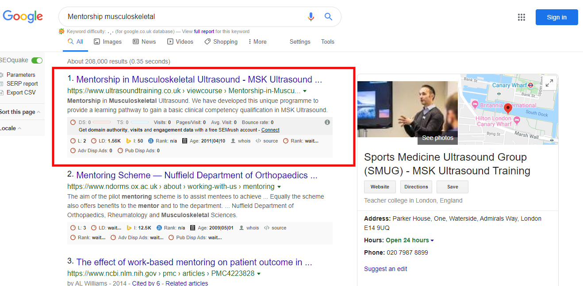Switch to the News tab
This screenshot has height=286, width=583.
click(144, 41)
